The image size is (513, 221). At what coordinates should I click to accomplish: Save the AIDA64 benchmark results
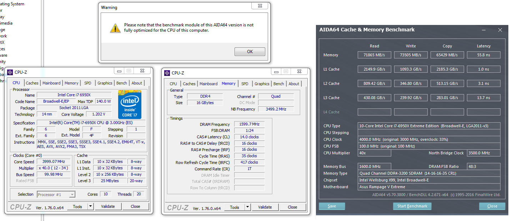pyautogui.click(x=332, y=206)
